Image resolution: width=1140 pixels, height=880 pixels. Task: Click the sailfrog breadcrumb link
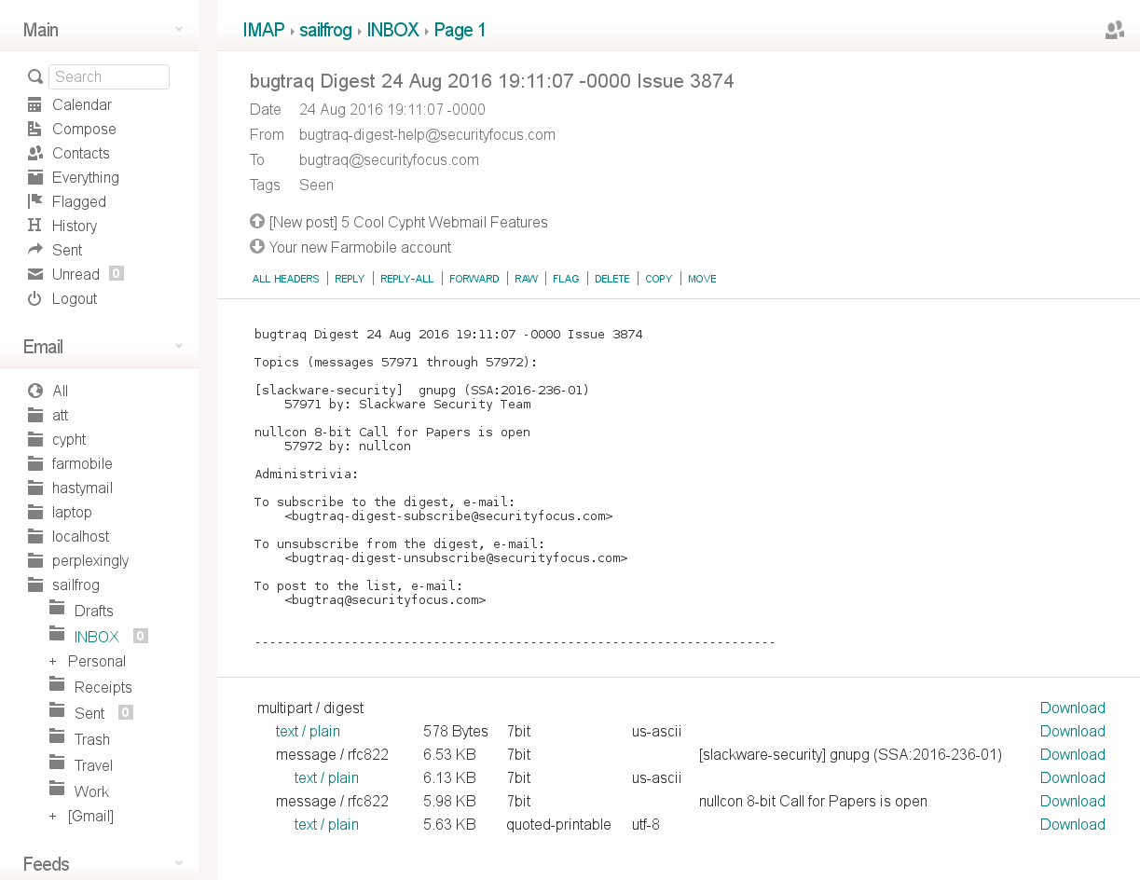coord(325,30)
